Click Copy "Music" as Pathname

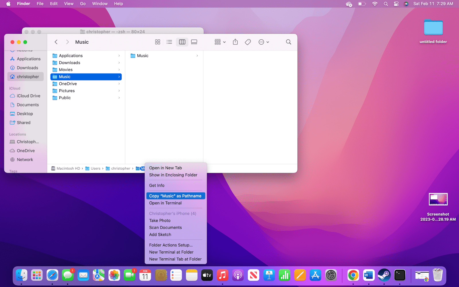pyautogui.click(x=176, y=196)
